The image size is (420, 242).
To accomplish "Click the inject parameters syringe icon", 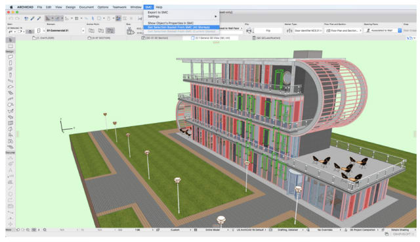I will pyautogui.click(x=39, y=18).
